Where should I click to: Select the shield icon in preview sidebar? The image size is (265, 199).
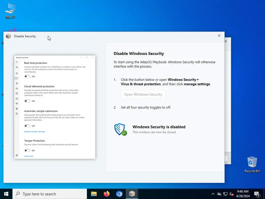tap(17, 78)
